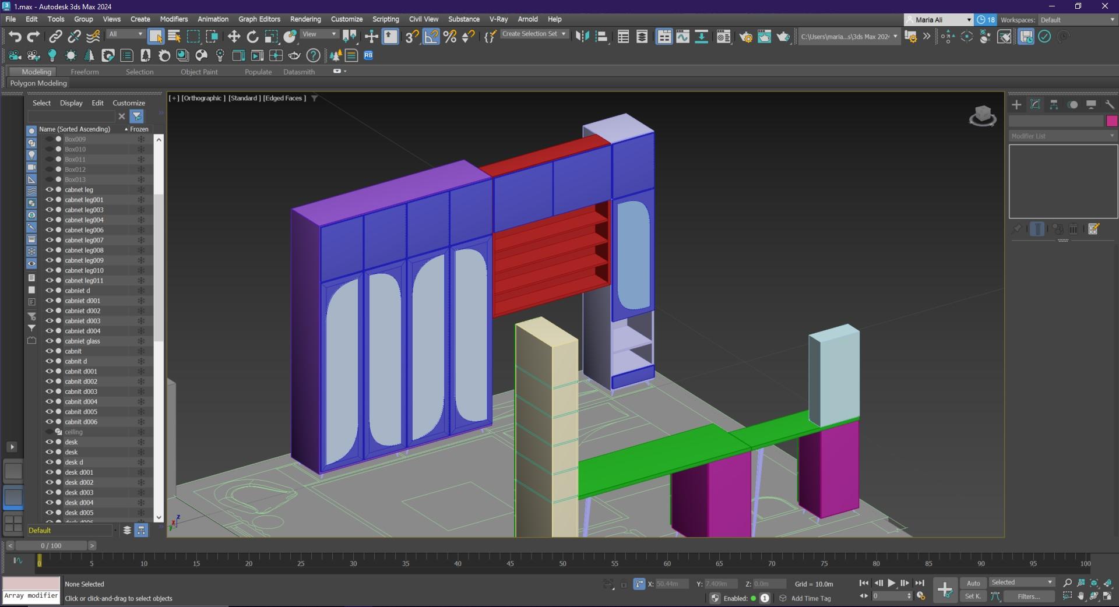Screen dimensions: 1119x607
Task: Open the Align tool
Action: (x=601, y=37)
